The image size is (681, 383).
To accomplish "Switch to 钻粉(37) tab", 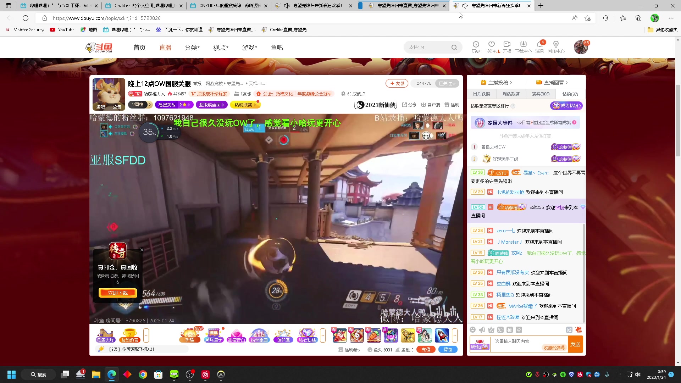I will point(570,94).
